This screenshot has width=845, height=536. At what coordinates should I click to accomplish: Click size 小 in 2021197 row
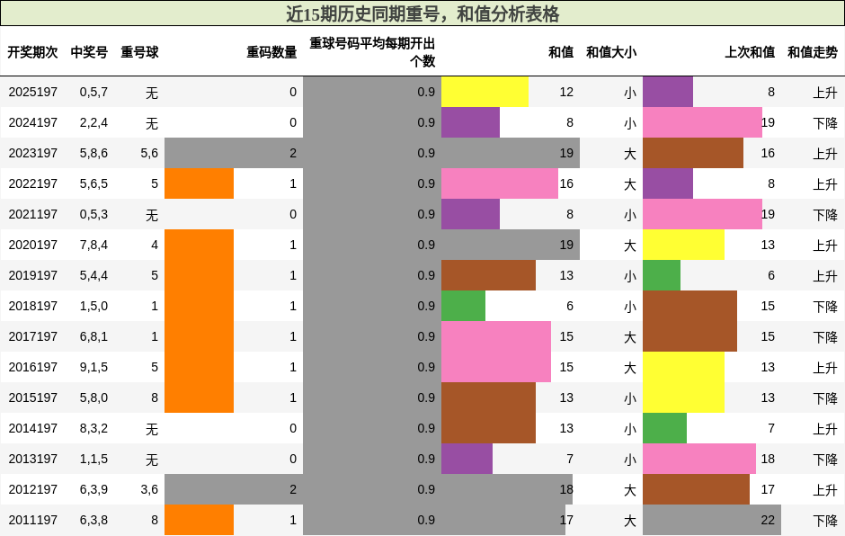630,215
